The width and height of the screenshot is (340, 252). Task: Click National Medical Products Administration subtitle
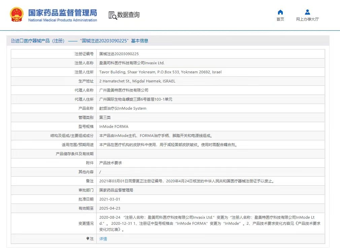(x=63, y=20)
